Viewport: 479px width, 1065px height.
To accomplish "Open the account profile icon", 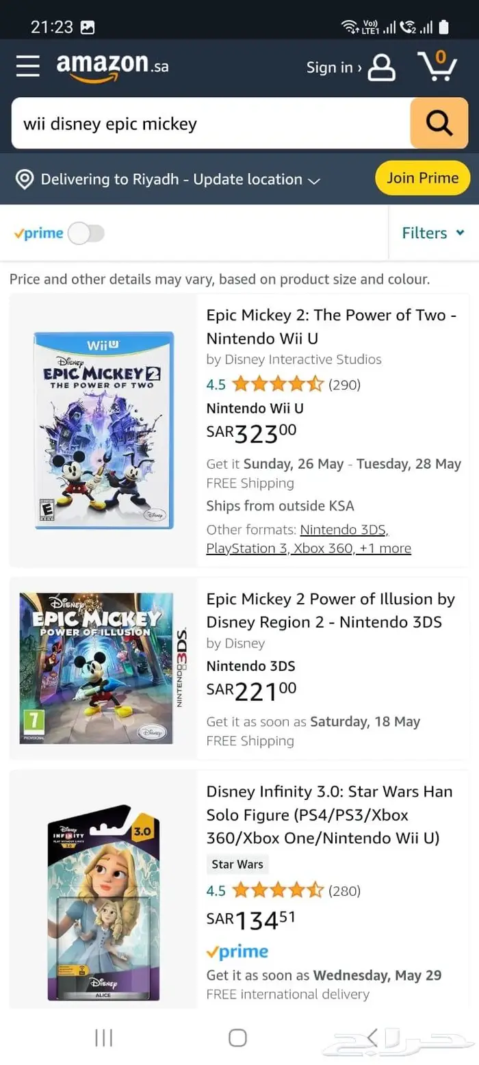I will [x=381, y=67].
